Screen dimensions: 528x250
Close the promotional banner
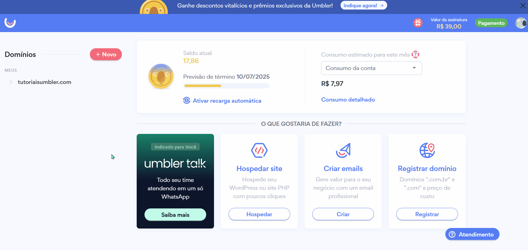point(523,6)
